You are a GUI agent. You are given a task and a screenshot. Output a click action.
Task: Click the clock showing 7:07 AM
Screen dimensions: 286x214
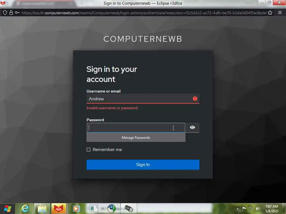(272, 209)
